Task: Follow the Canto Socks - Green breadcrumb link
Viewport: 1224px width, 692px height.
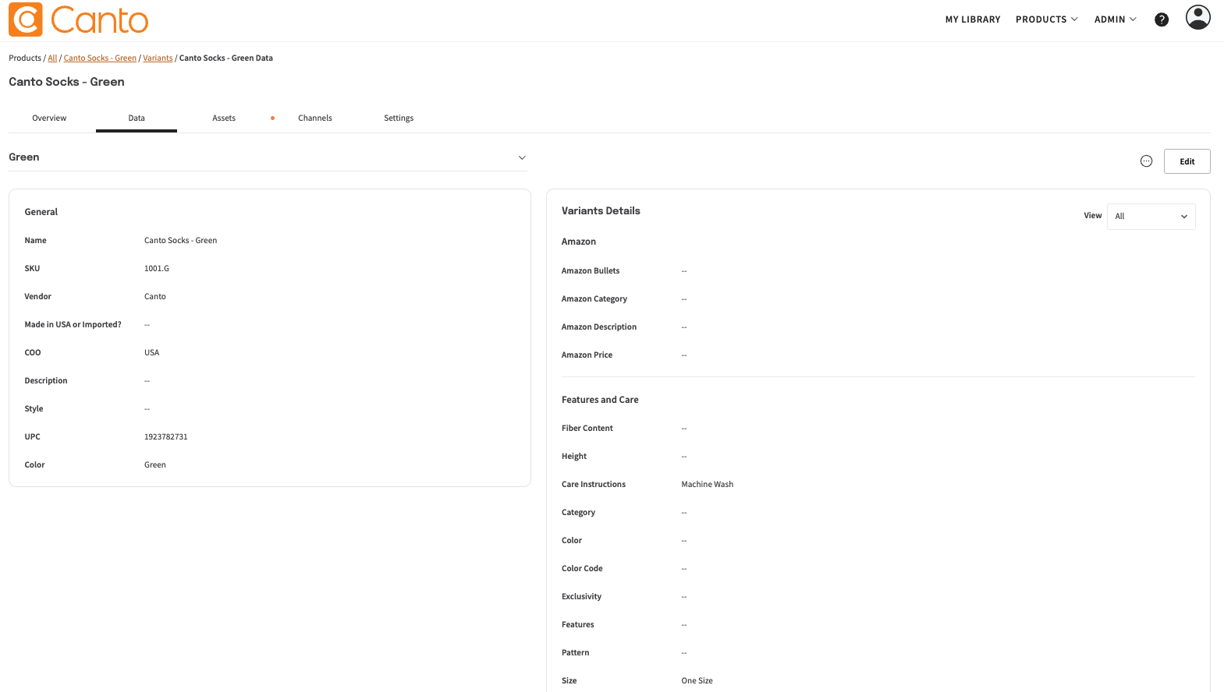Action: [100, 58]
